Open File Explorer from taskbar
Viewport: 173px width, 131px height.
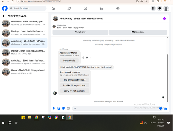coord(30,118)
